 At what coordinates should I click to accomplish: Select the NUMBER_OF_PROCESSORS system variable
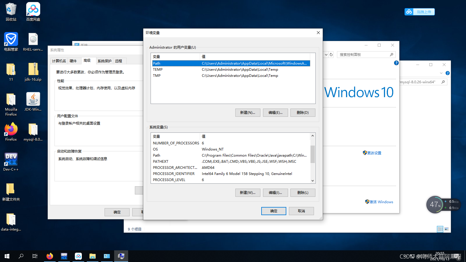click(231, 143)
